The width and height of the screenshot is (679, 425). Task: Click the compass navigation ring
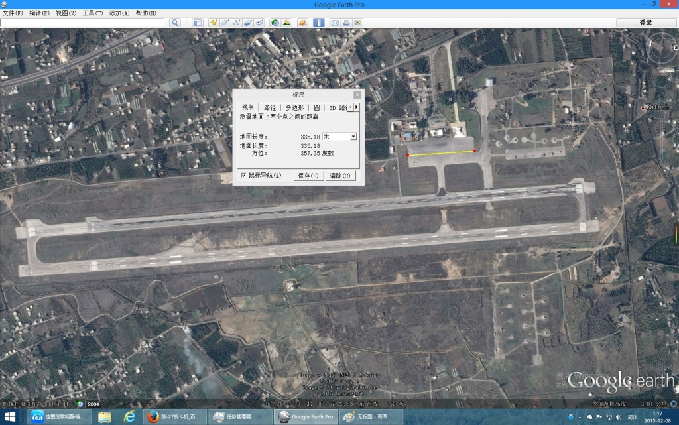tap(662, 48)
